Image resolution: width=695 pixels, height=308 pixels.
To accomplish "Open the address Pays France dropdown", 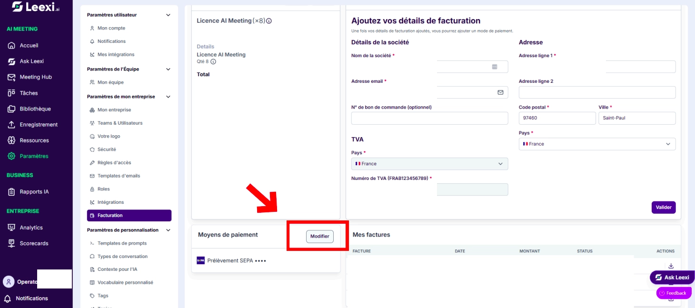I will point(597,144).
